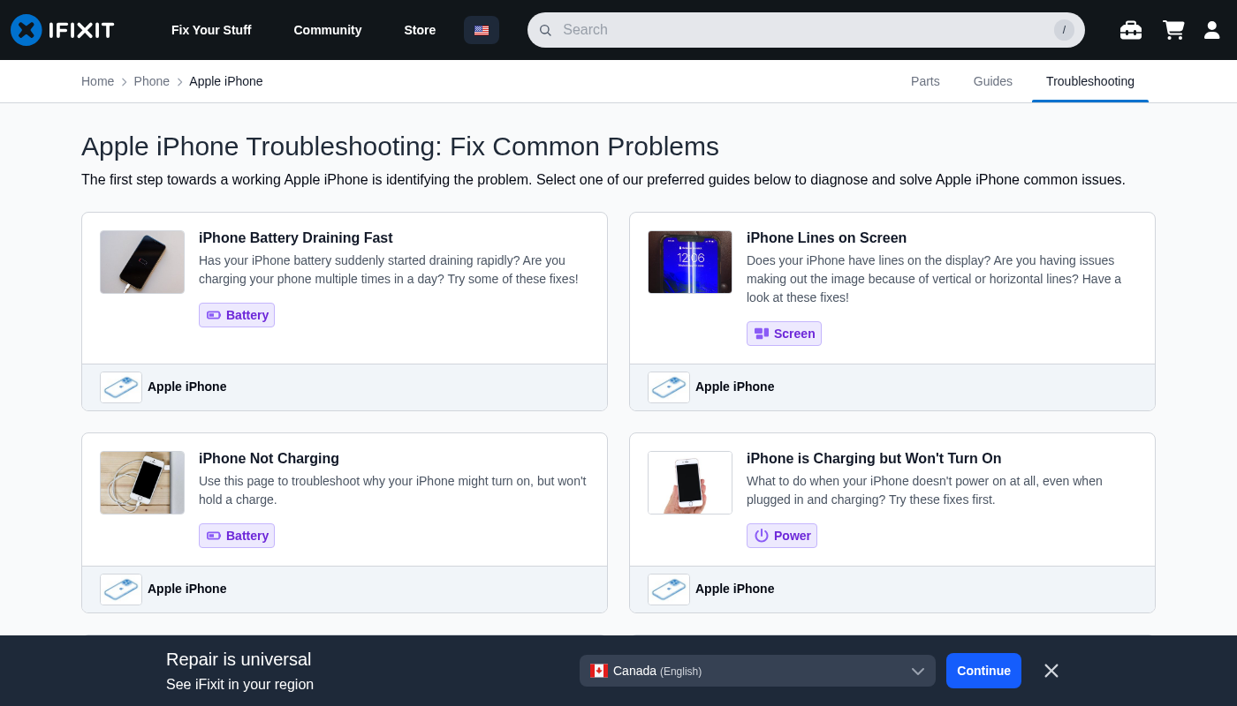This screenshot has width=1237, height=706.
Task: Open the Store menu
Action: point(420,30)
